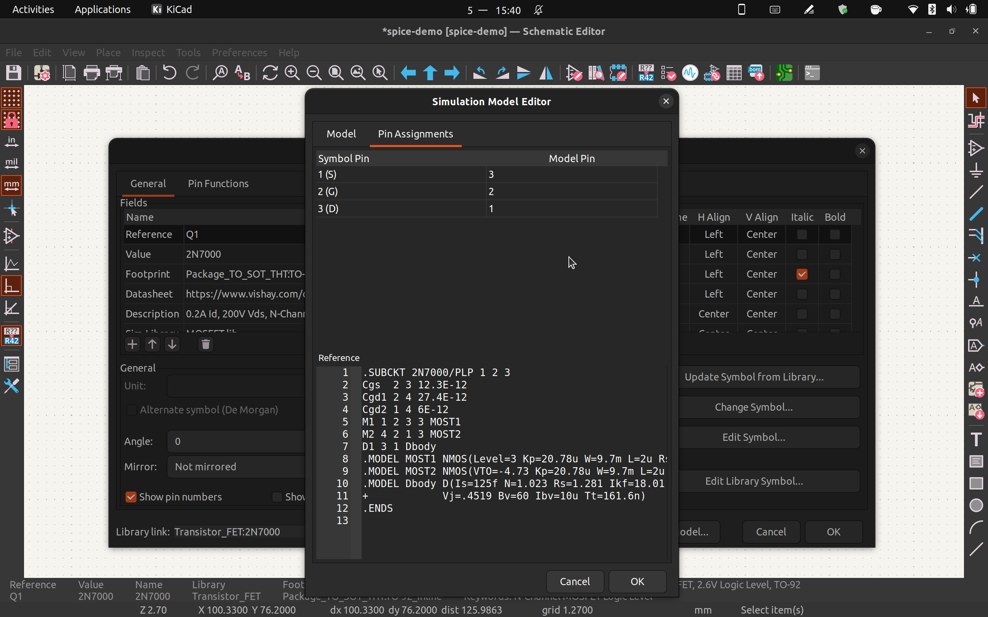Select the Add Power Symbol tool
The image size is (988, 617).
coord(976,170)
